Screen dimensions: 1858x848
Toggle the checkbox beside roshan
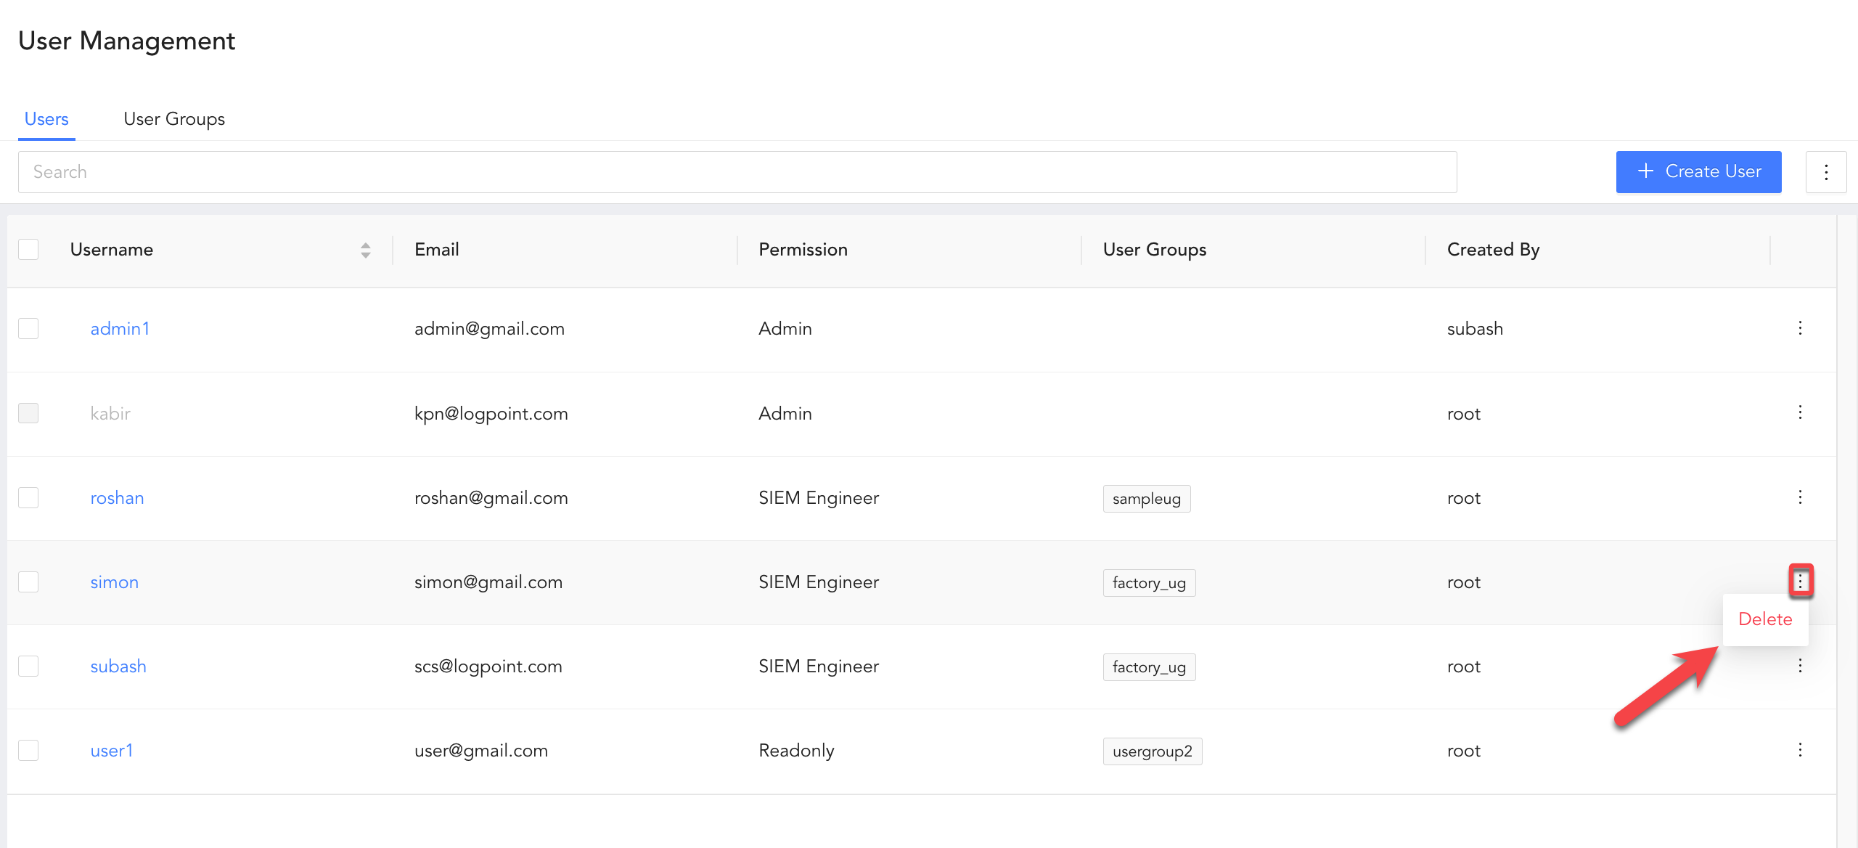[28, 498]
